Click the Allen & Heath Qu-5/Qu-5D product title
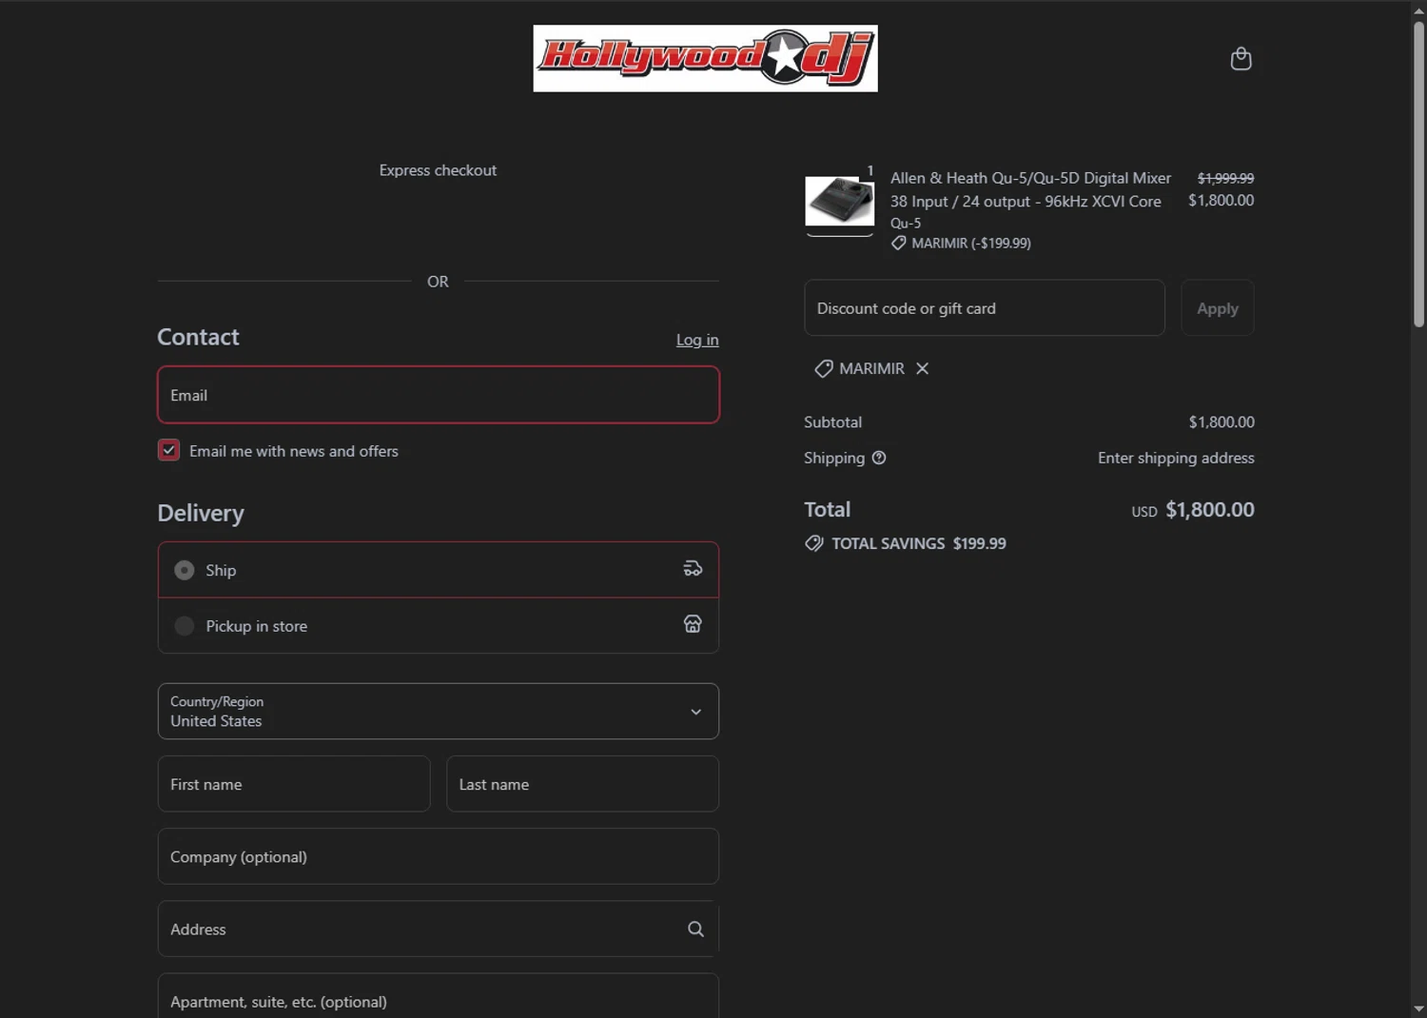The image size is (1427, 1018). (x=1030, y=189)
